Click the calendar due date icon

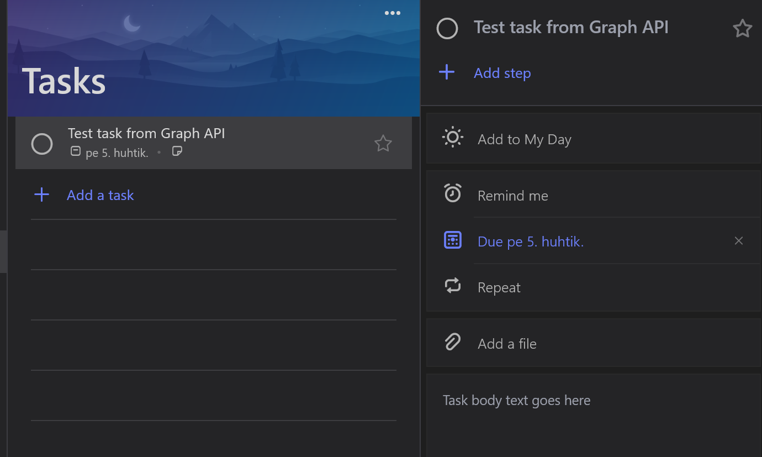click(452, 240)
